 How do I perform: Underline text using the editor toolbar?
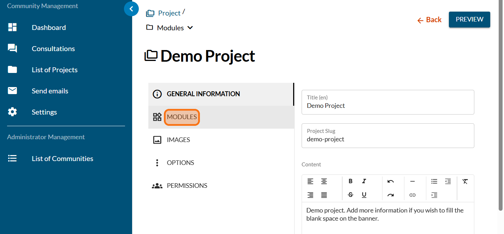tap(364, 195)
